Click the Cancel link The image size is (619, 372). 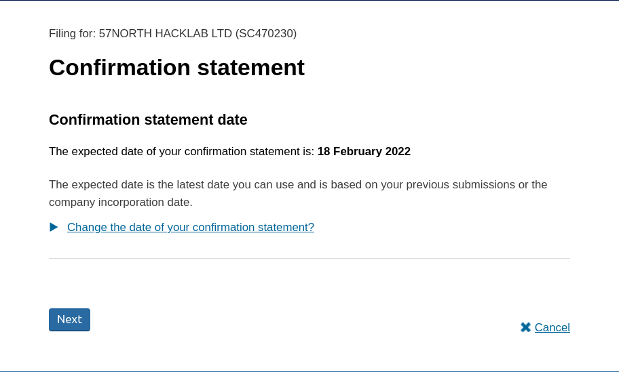click(552, 328)
